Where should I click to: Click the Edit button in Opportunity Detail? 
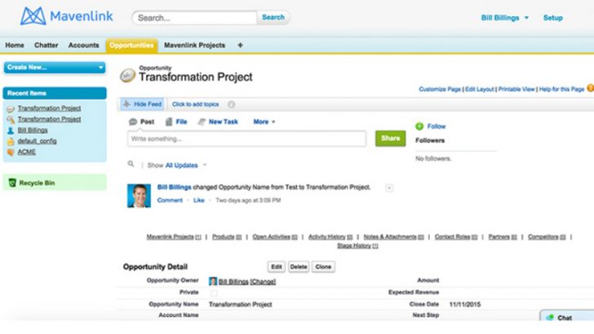(x=276, y=266)
